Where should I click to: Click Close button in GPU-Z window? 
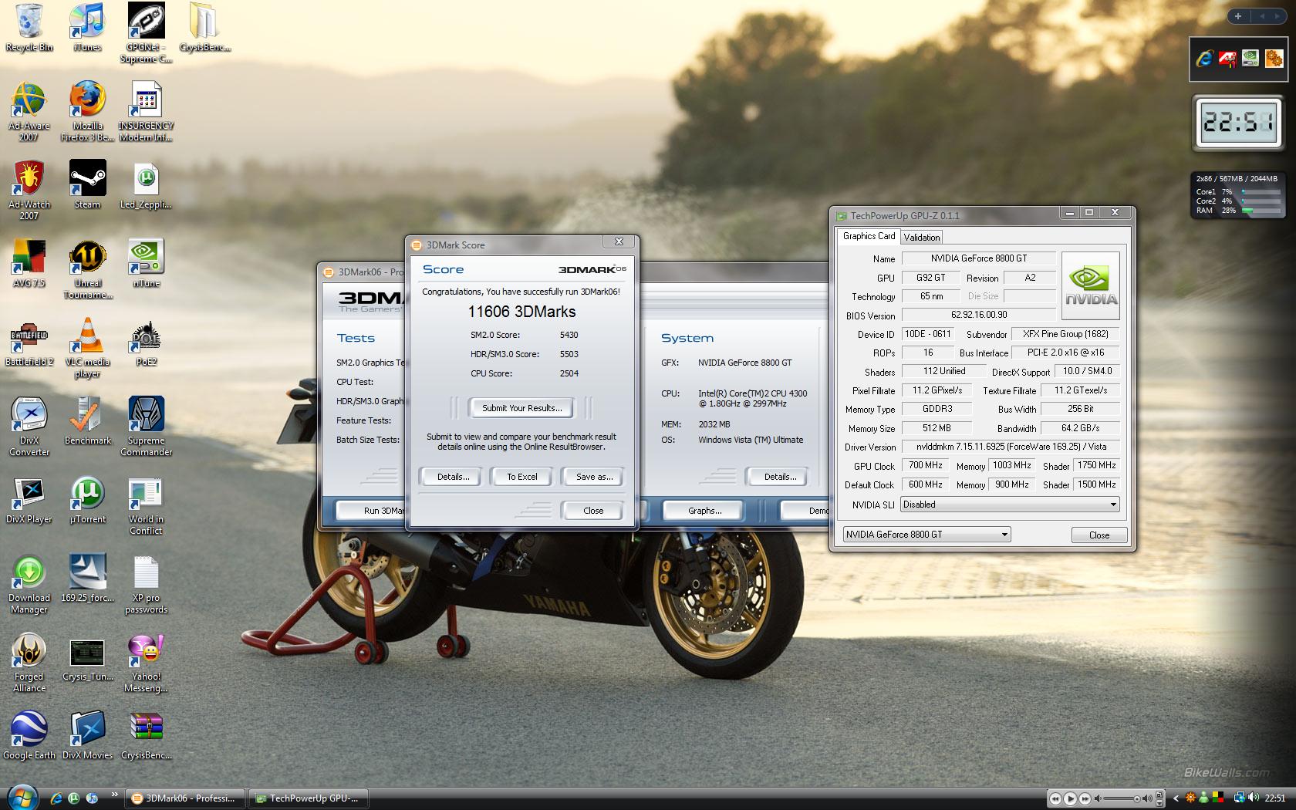tap(1099, 535)
